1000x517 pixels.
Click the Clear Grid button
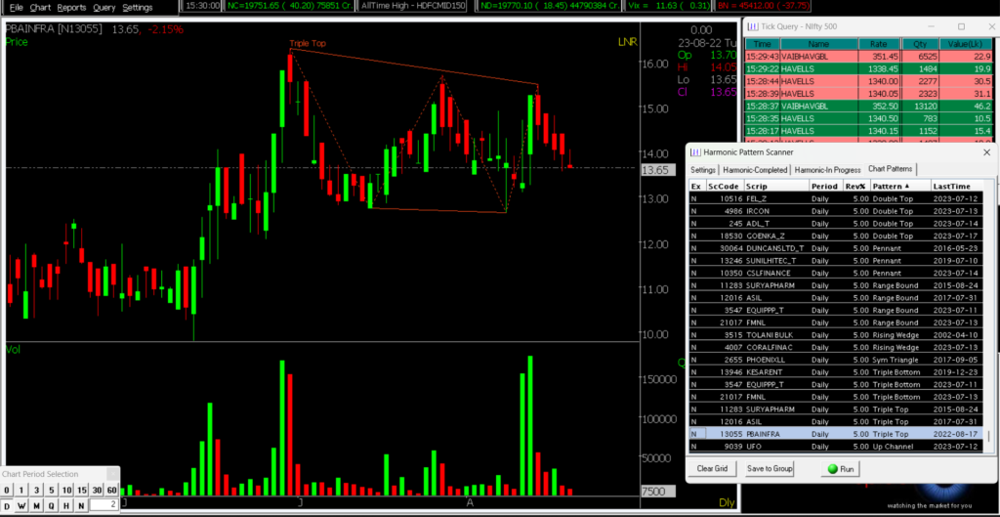tap(712, 468)
